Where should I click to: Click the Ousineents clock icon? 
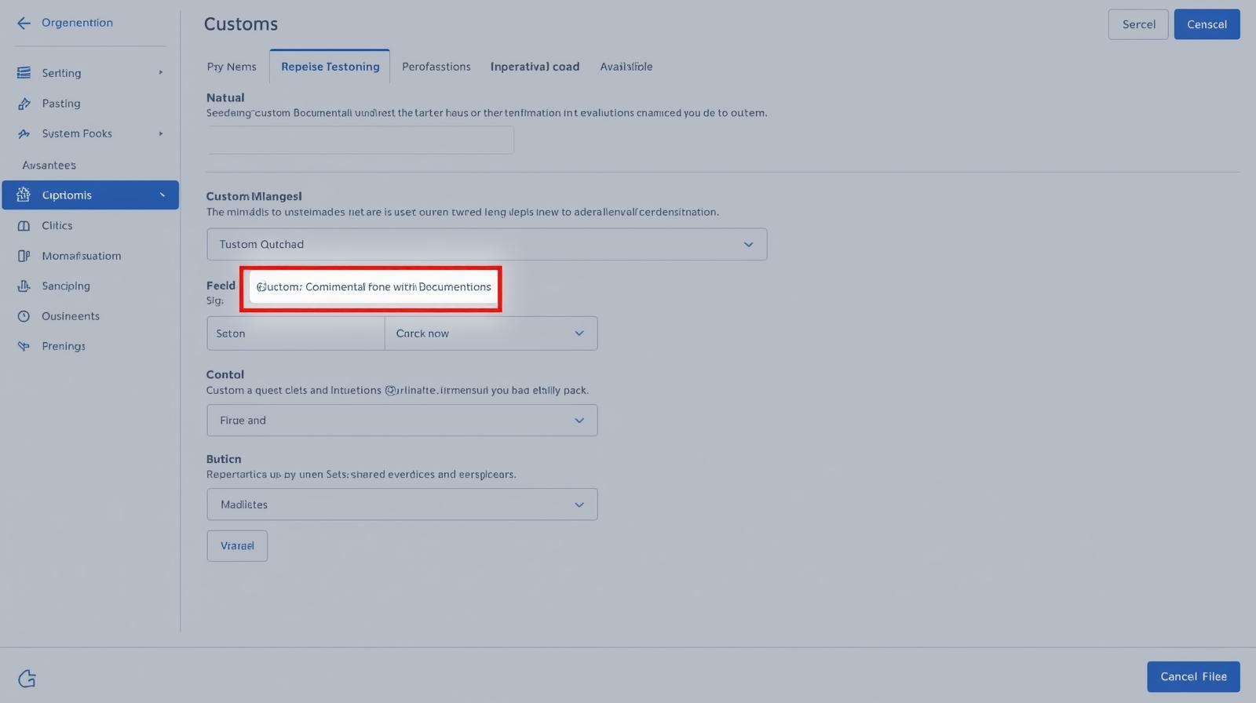click(24, 316)
